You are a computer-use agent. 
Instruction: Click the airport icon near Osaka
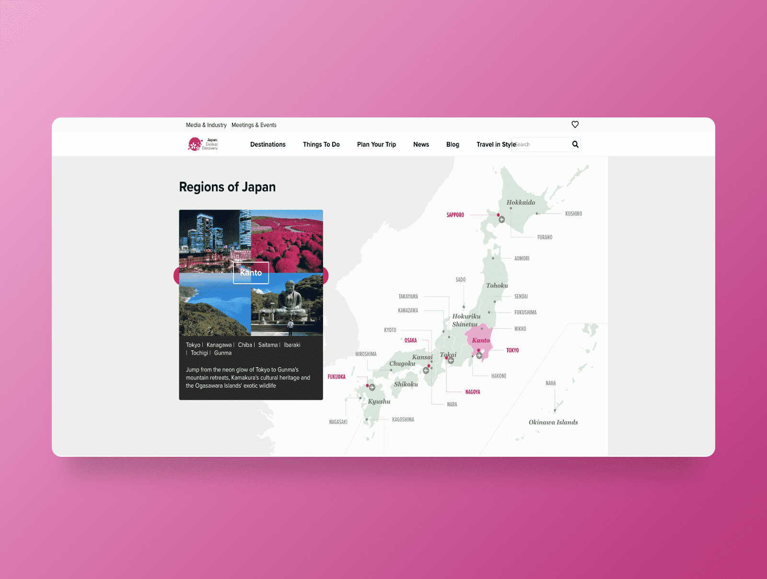point(426,371)
